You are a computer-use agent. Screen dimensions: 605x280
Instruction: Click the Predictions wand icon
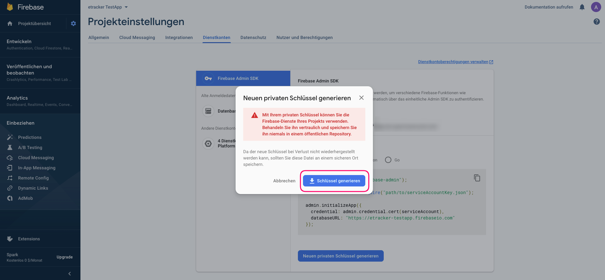[10, 137]
